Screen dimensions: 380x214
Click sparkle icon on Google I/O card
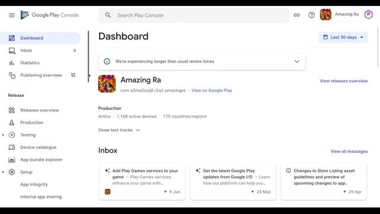[198, 171]
